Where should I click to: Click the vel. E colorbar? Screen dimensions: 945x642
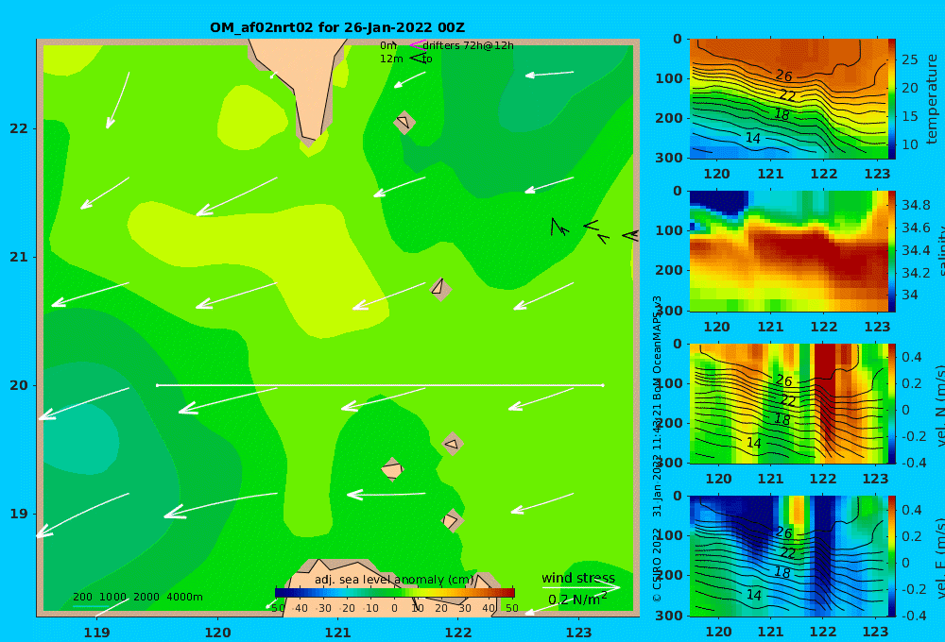(892, 556)
